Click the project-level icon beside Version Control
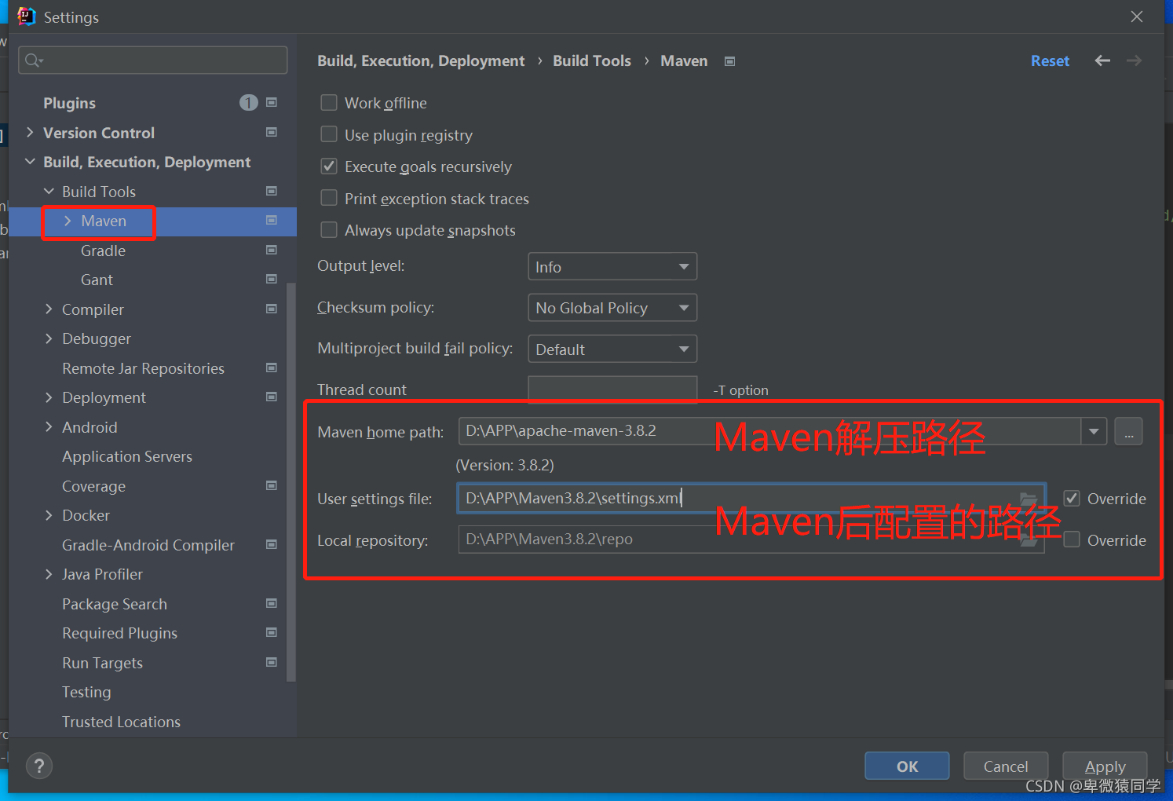 [272, 132]
